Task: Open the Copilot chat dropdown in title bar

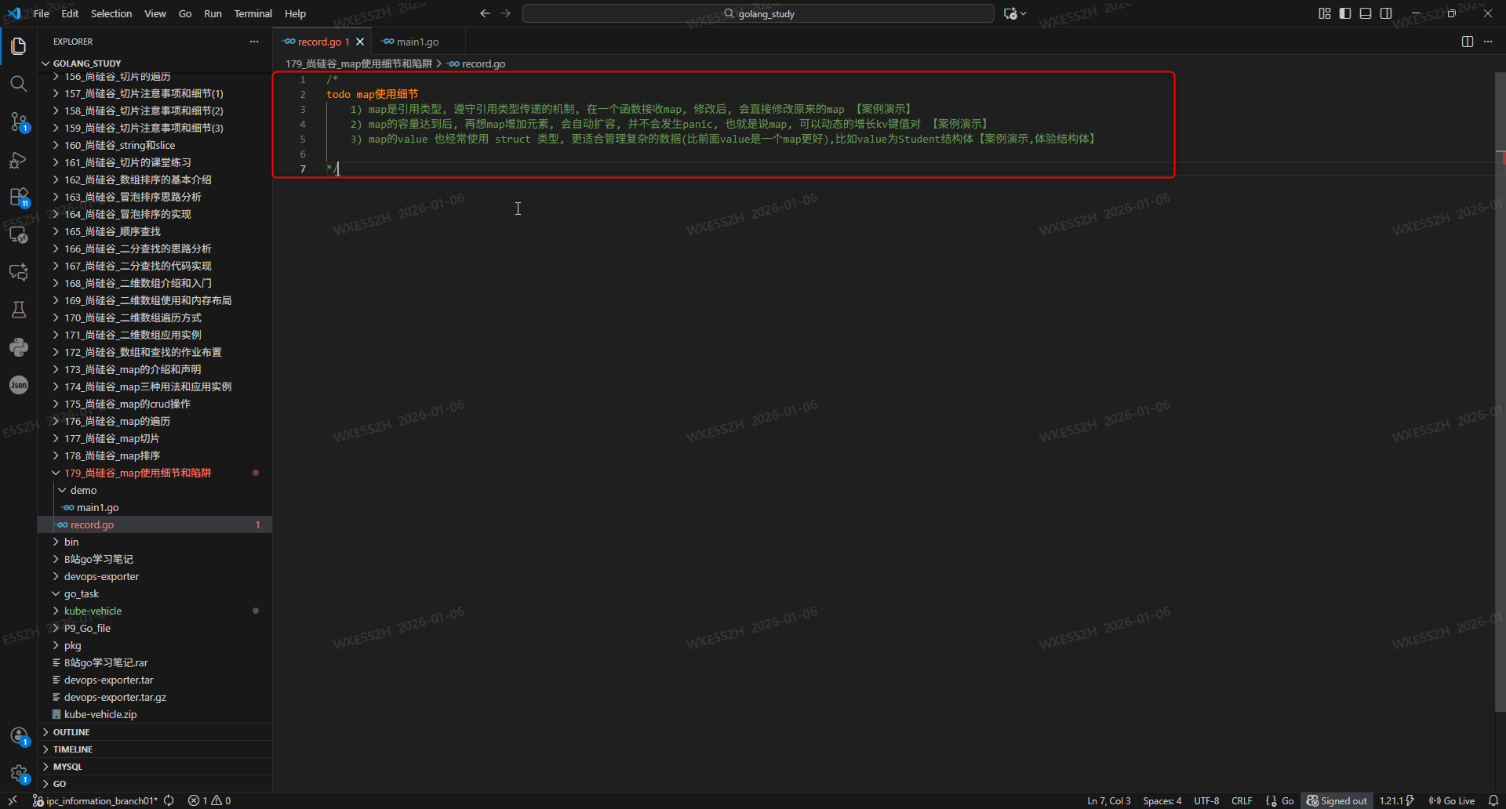Action: click(1015, 13)
